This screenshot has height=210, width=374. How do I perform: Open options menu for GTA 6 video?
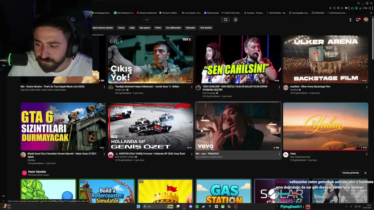click(x=104, y=154)
